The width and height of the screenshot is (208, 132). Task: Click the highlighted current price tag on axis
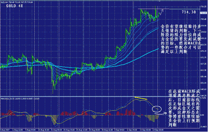pyautogui.click(x=204, y=13)
